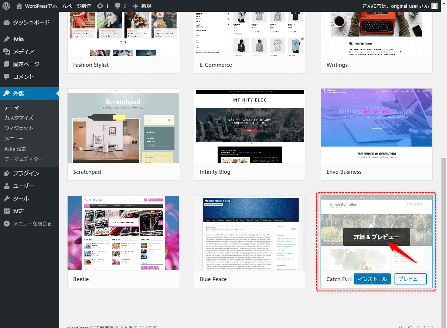Click the メディア icon in sidebar
This screenshot has height=328, width=447.
coord(7,52)
